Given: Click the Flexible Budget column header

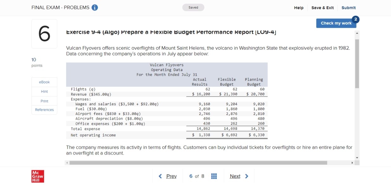Looking at the screenshot, I should click(x=227, y=82).
